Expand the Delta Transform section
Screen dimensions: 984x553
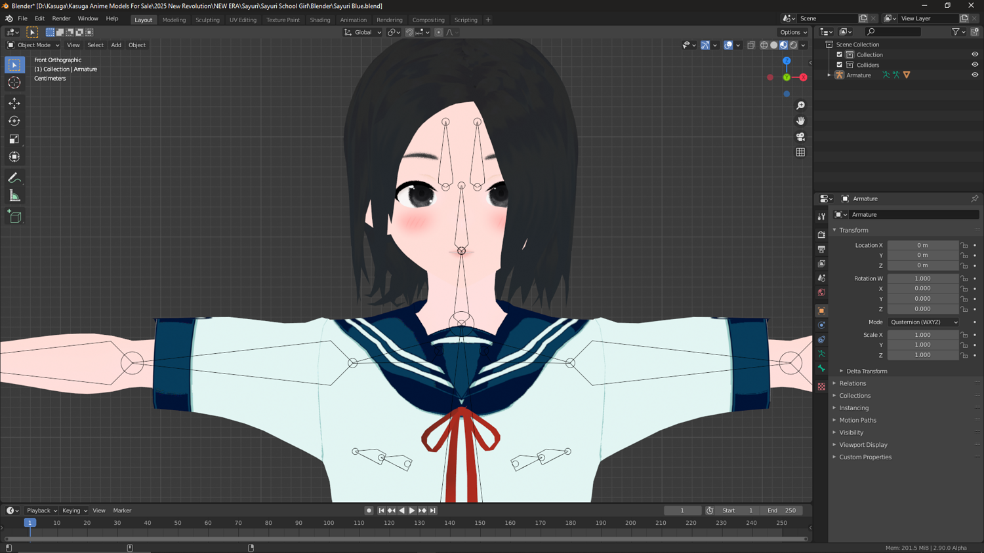[x=867, y=371]
